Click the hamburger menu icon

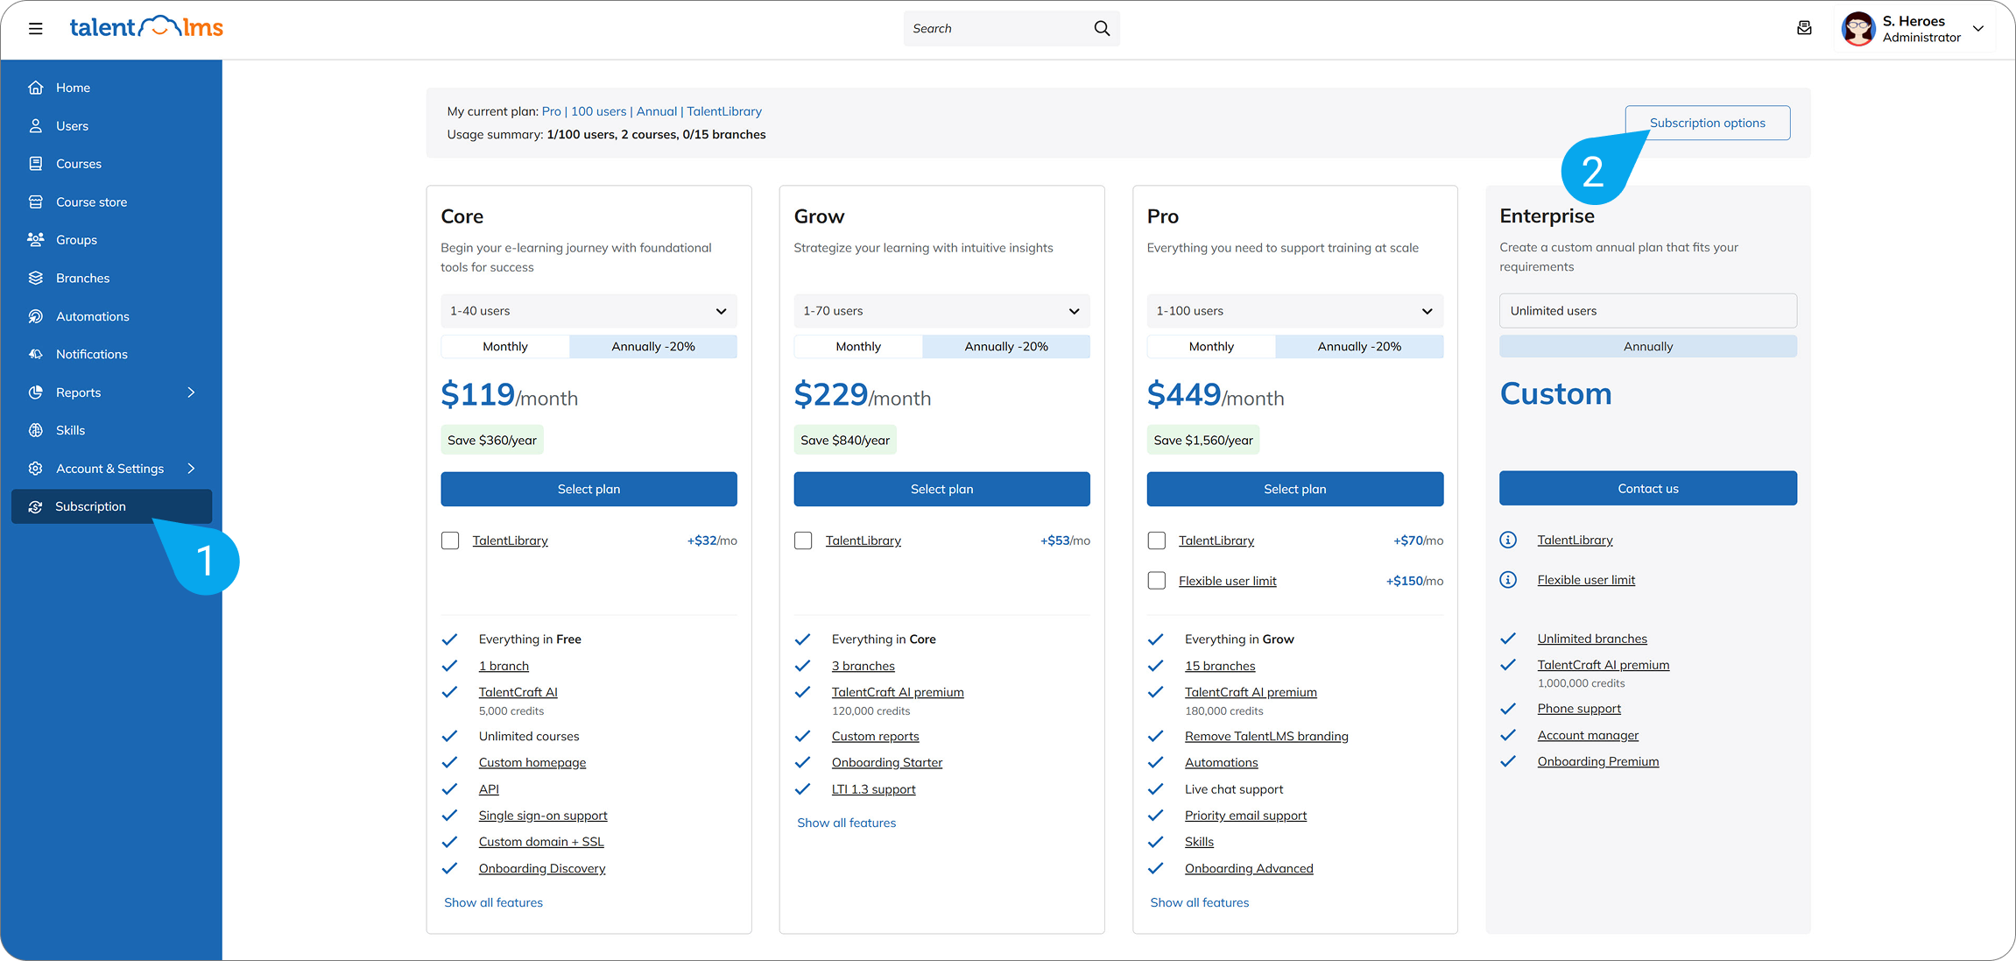(x=35, y=28)
